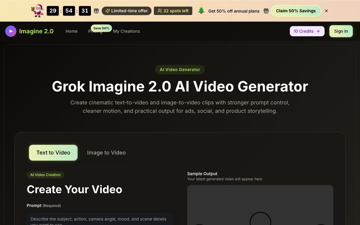Click the gift icon before Claim 50% Savings
360x225 pixels.
click(x=266, y=11)
